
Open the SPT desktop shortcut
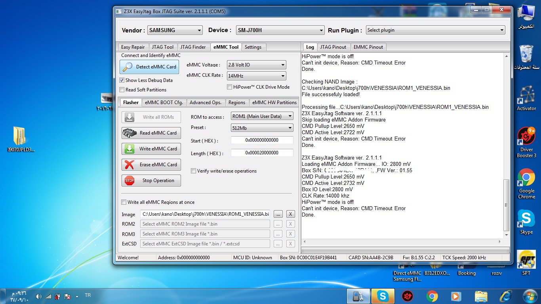(x=526, y=263)
